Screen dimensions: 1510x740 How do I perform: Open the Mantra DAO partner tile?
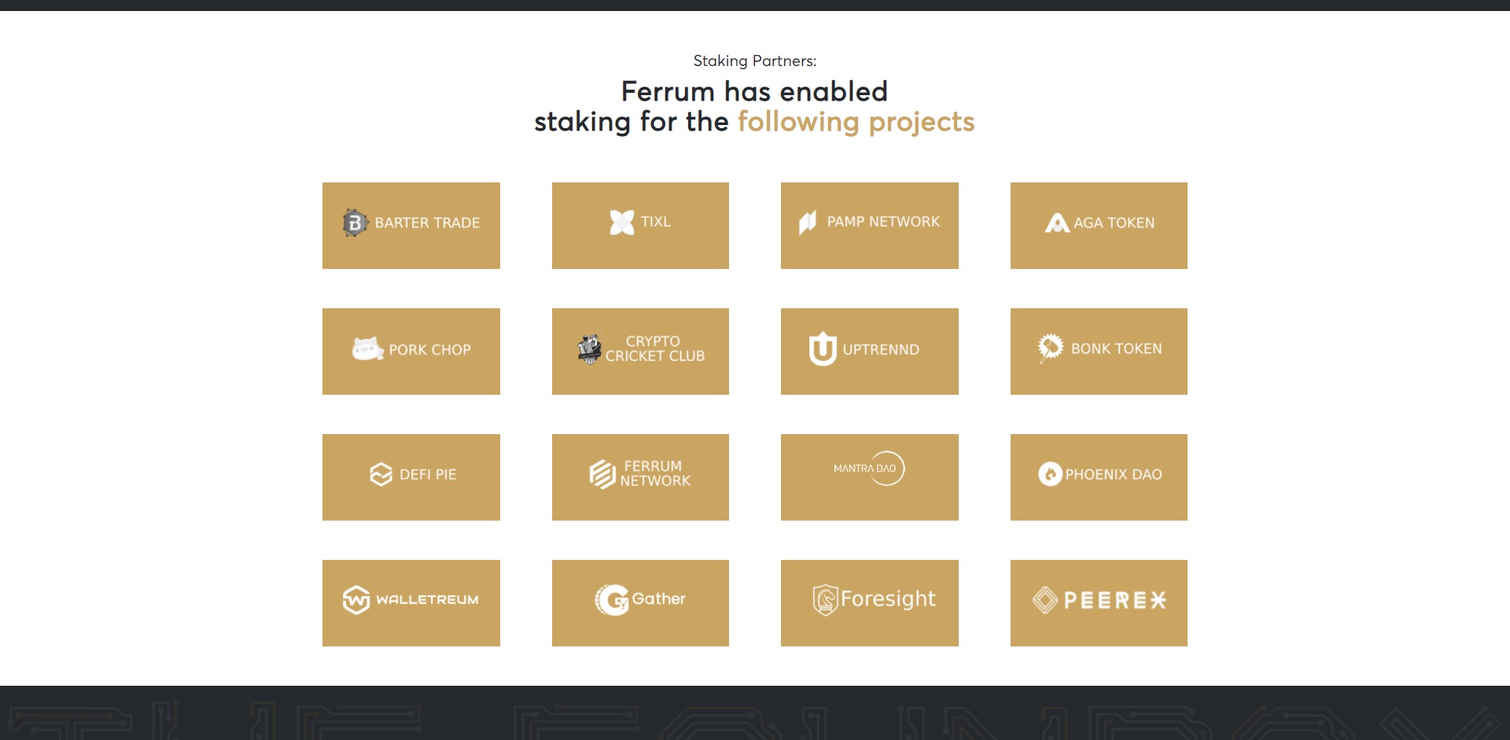click(870, 476)
